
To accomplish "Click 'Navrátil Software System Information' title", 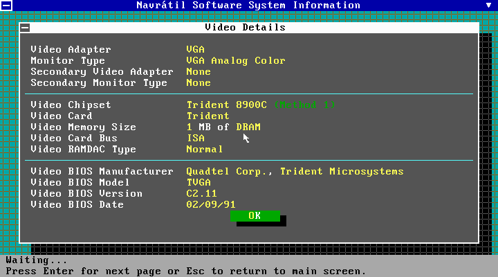I will 248,6.
